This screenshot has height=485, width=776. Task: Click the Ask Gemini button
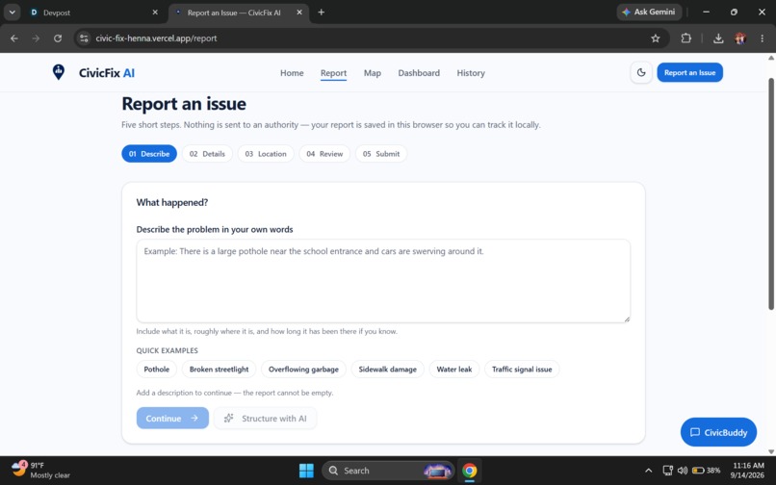(x=649, y=12)
